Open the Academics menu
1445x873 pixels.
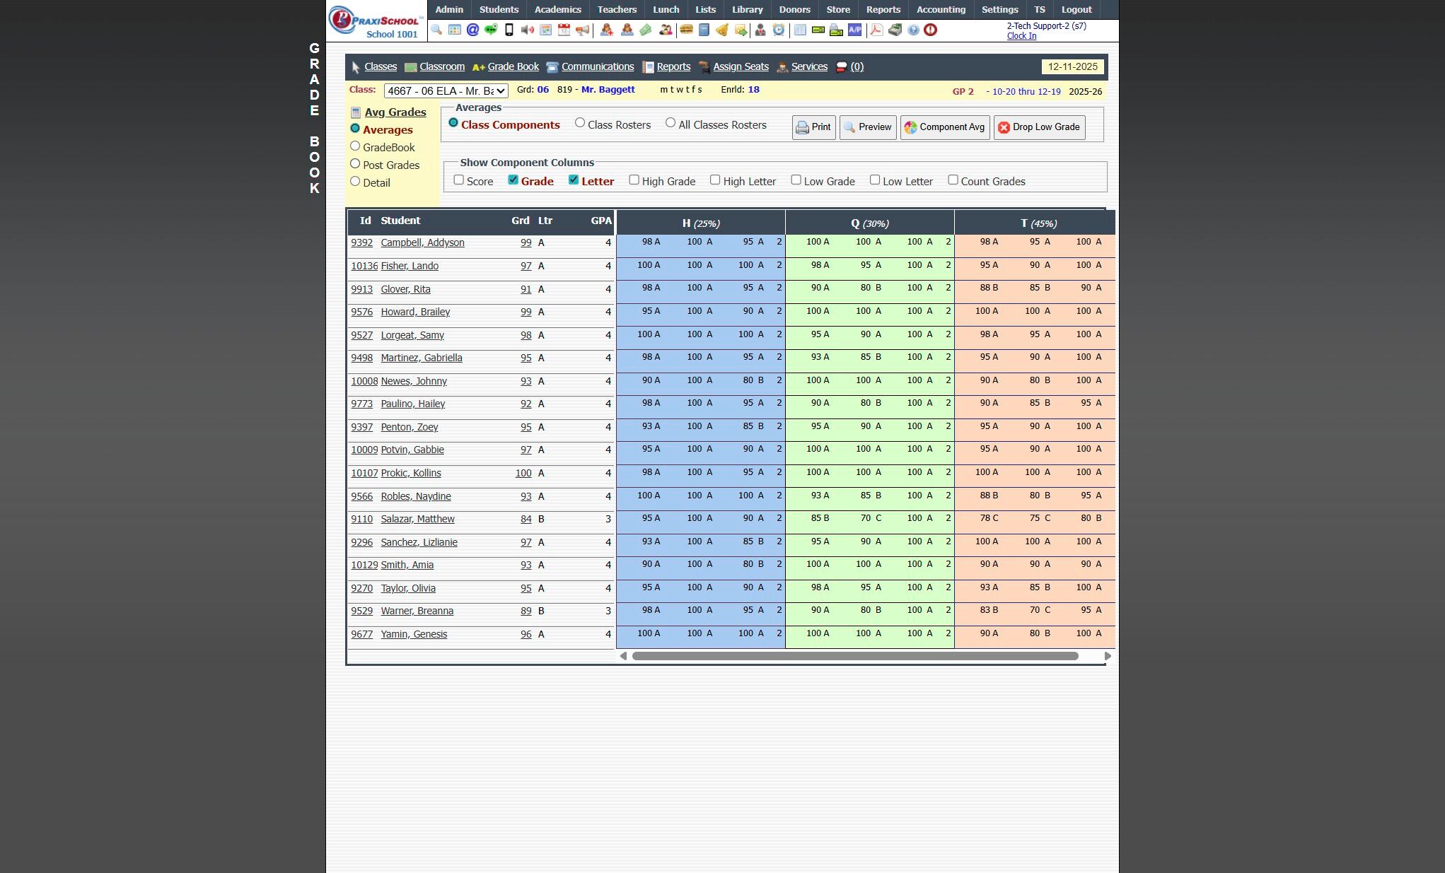[x=557, y=9]
